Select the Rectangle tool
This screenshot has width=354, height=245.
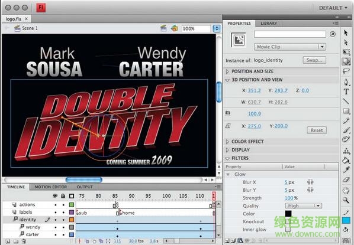tap(346, 111)
